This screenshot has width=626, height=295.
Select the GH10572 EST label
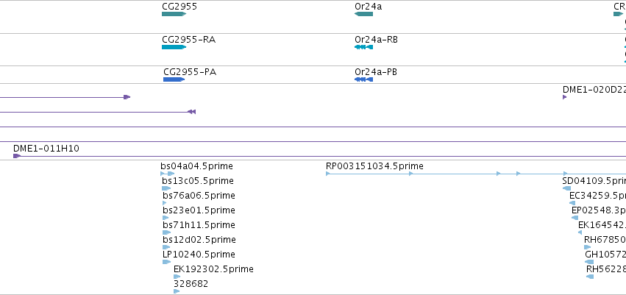[605, 255]
